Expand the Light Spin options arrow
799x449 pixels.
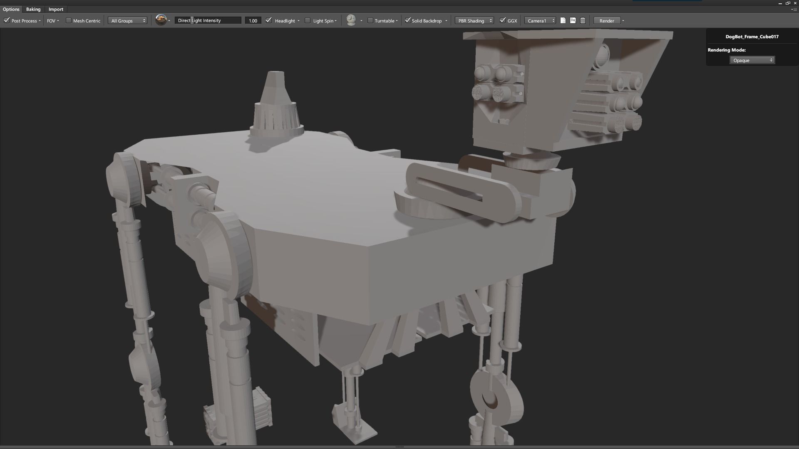(336, 21)
